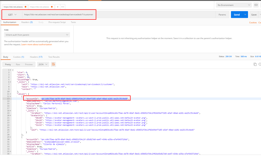
Task: Click the Params button
Action: tap(222, 15)
